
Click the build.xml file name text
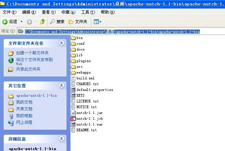click(x=85, y=78)
